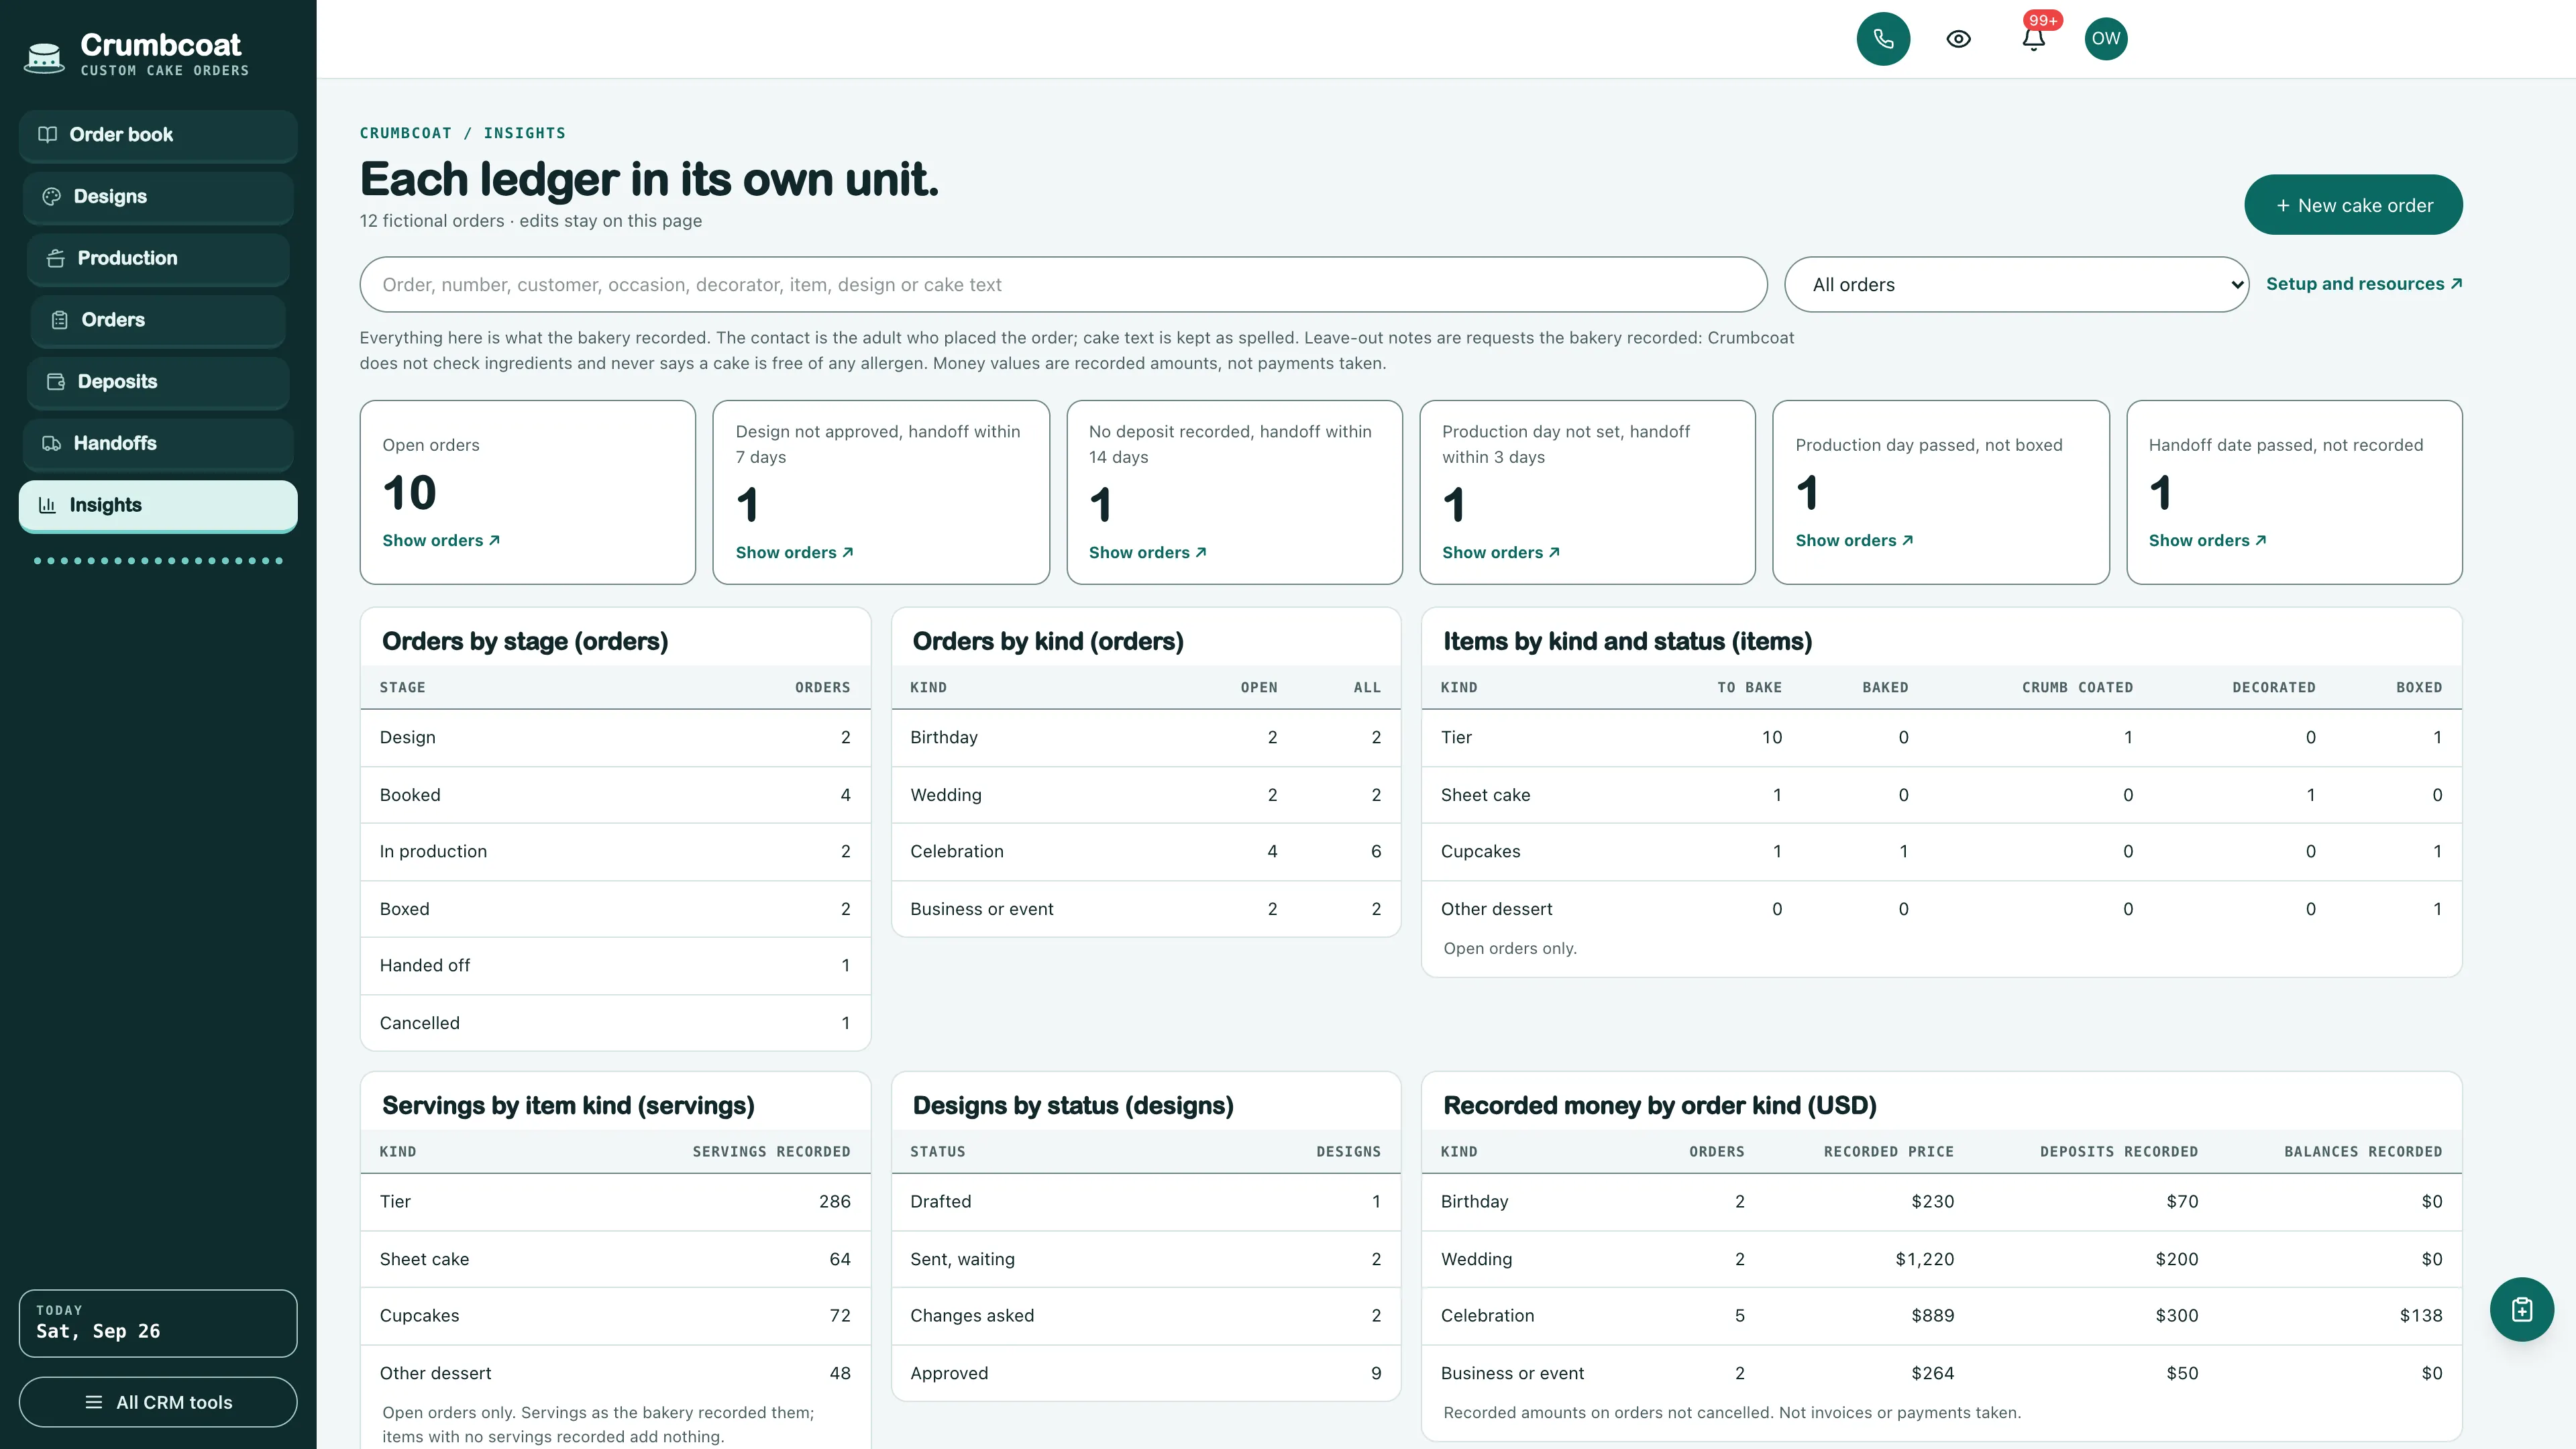The image size is (2576, 1449).
Task: Open the OW user avatar menu
Action: point(2105,39)
